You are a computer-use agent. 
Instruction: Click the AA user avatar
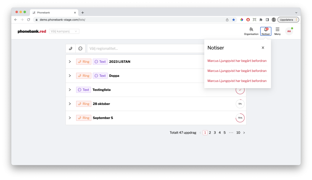point(289,31)
